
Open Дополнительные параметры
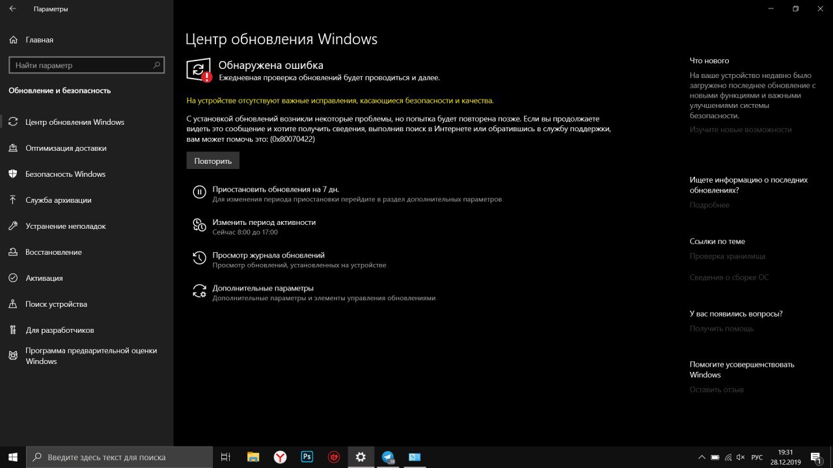click(x=263, y=288)
